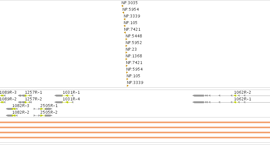Select the 1031R-1 transcript label
Viewport: 270px width, 145px height.
(x=71, y=92)
